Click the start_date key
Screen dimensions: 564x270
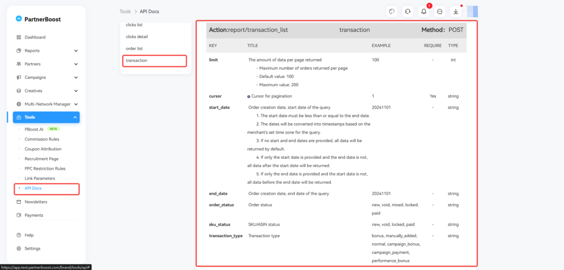point(219,108)
